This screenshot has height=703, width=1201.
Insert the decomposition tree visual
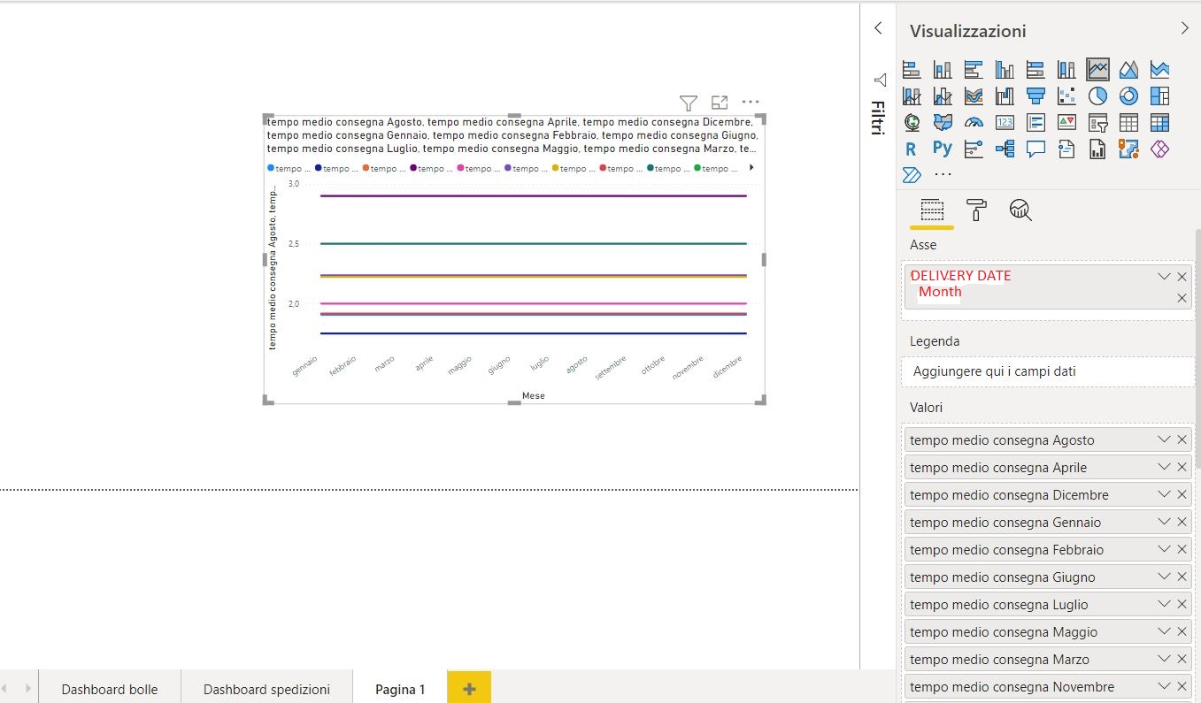[1005, 149]
